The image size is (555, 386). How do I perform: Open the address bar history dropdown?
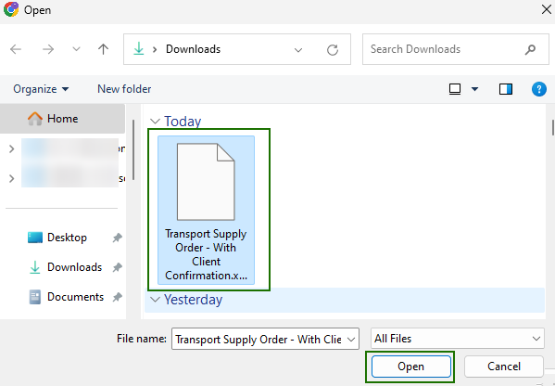[298, 50]
